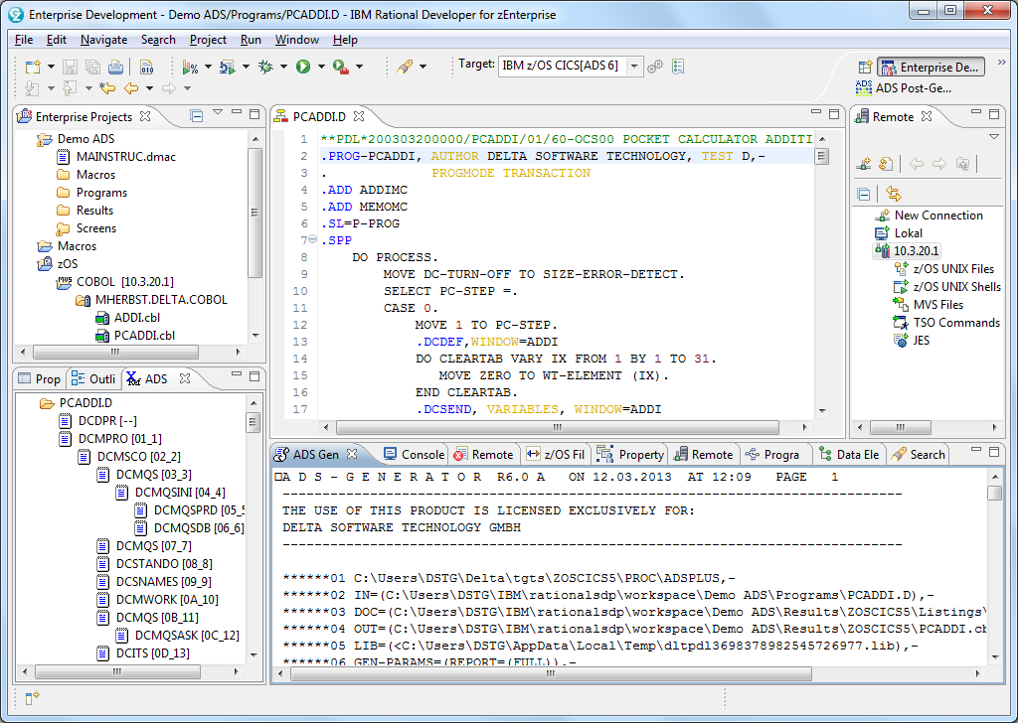Click the JES icon in Remote tree
Viewport: 1018px width, 723px height.
(901, 341)
